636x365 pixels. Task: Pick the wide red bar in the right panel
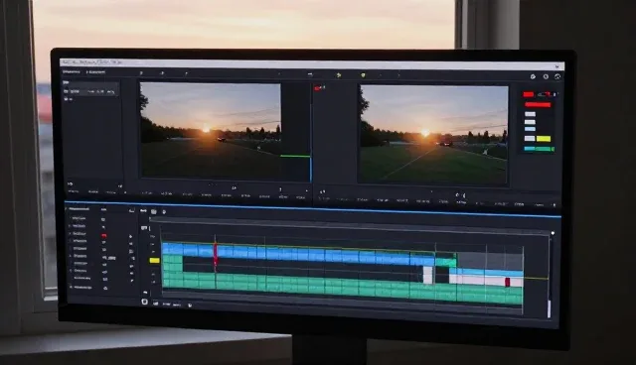538,105
